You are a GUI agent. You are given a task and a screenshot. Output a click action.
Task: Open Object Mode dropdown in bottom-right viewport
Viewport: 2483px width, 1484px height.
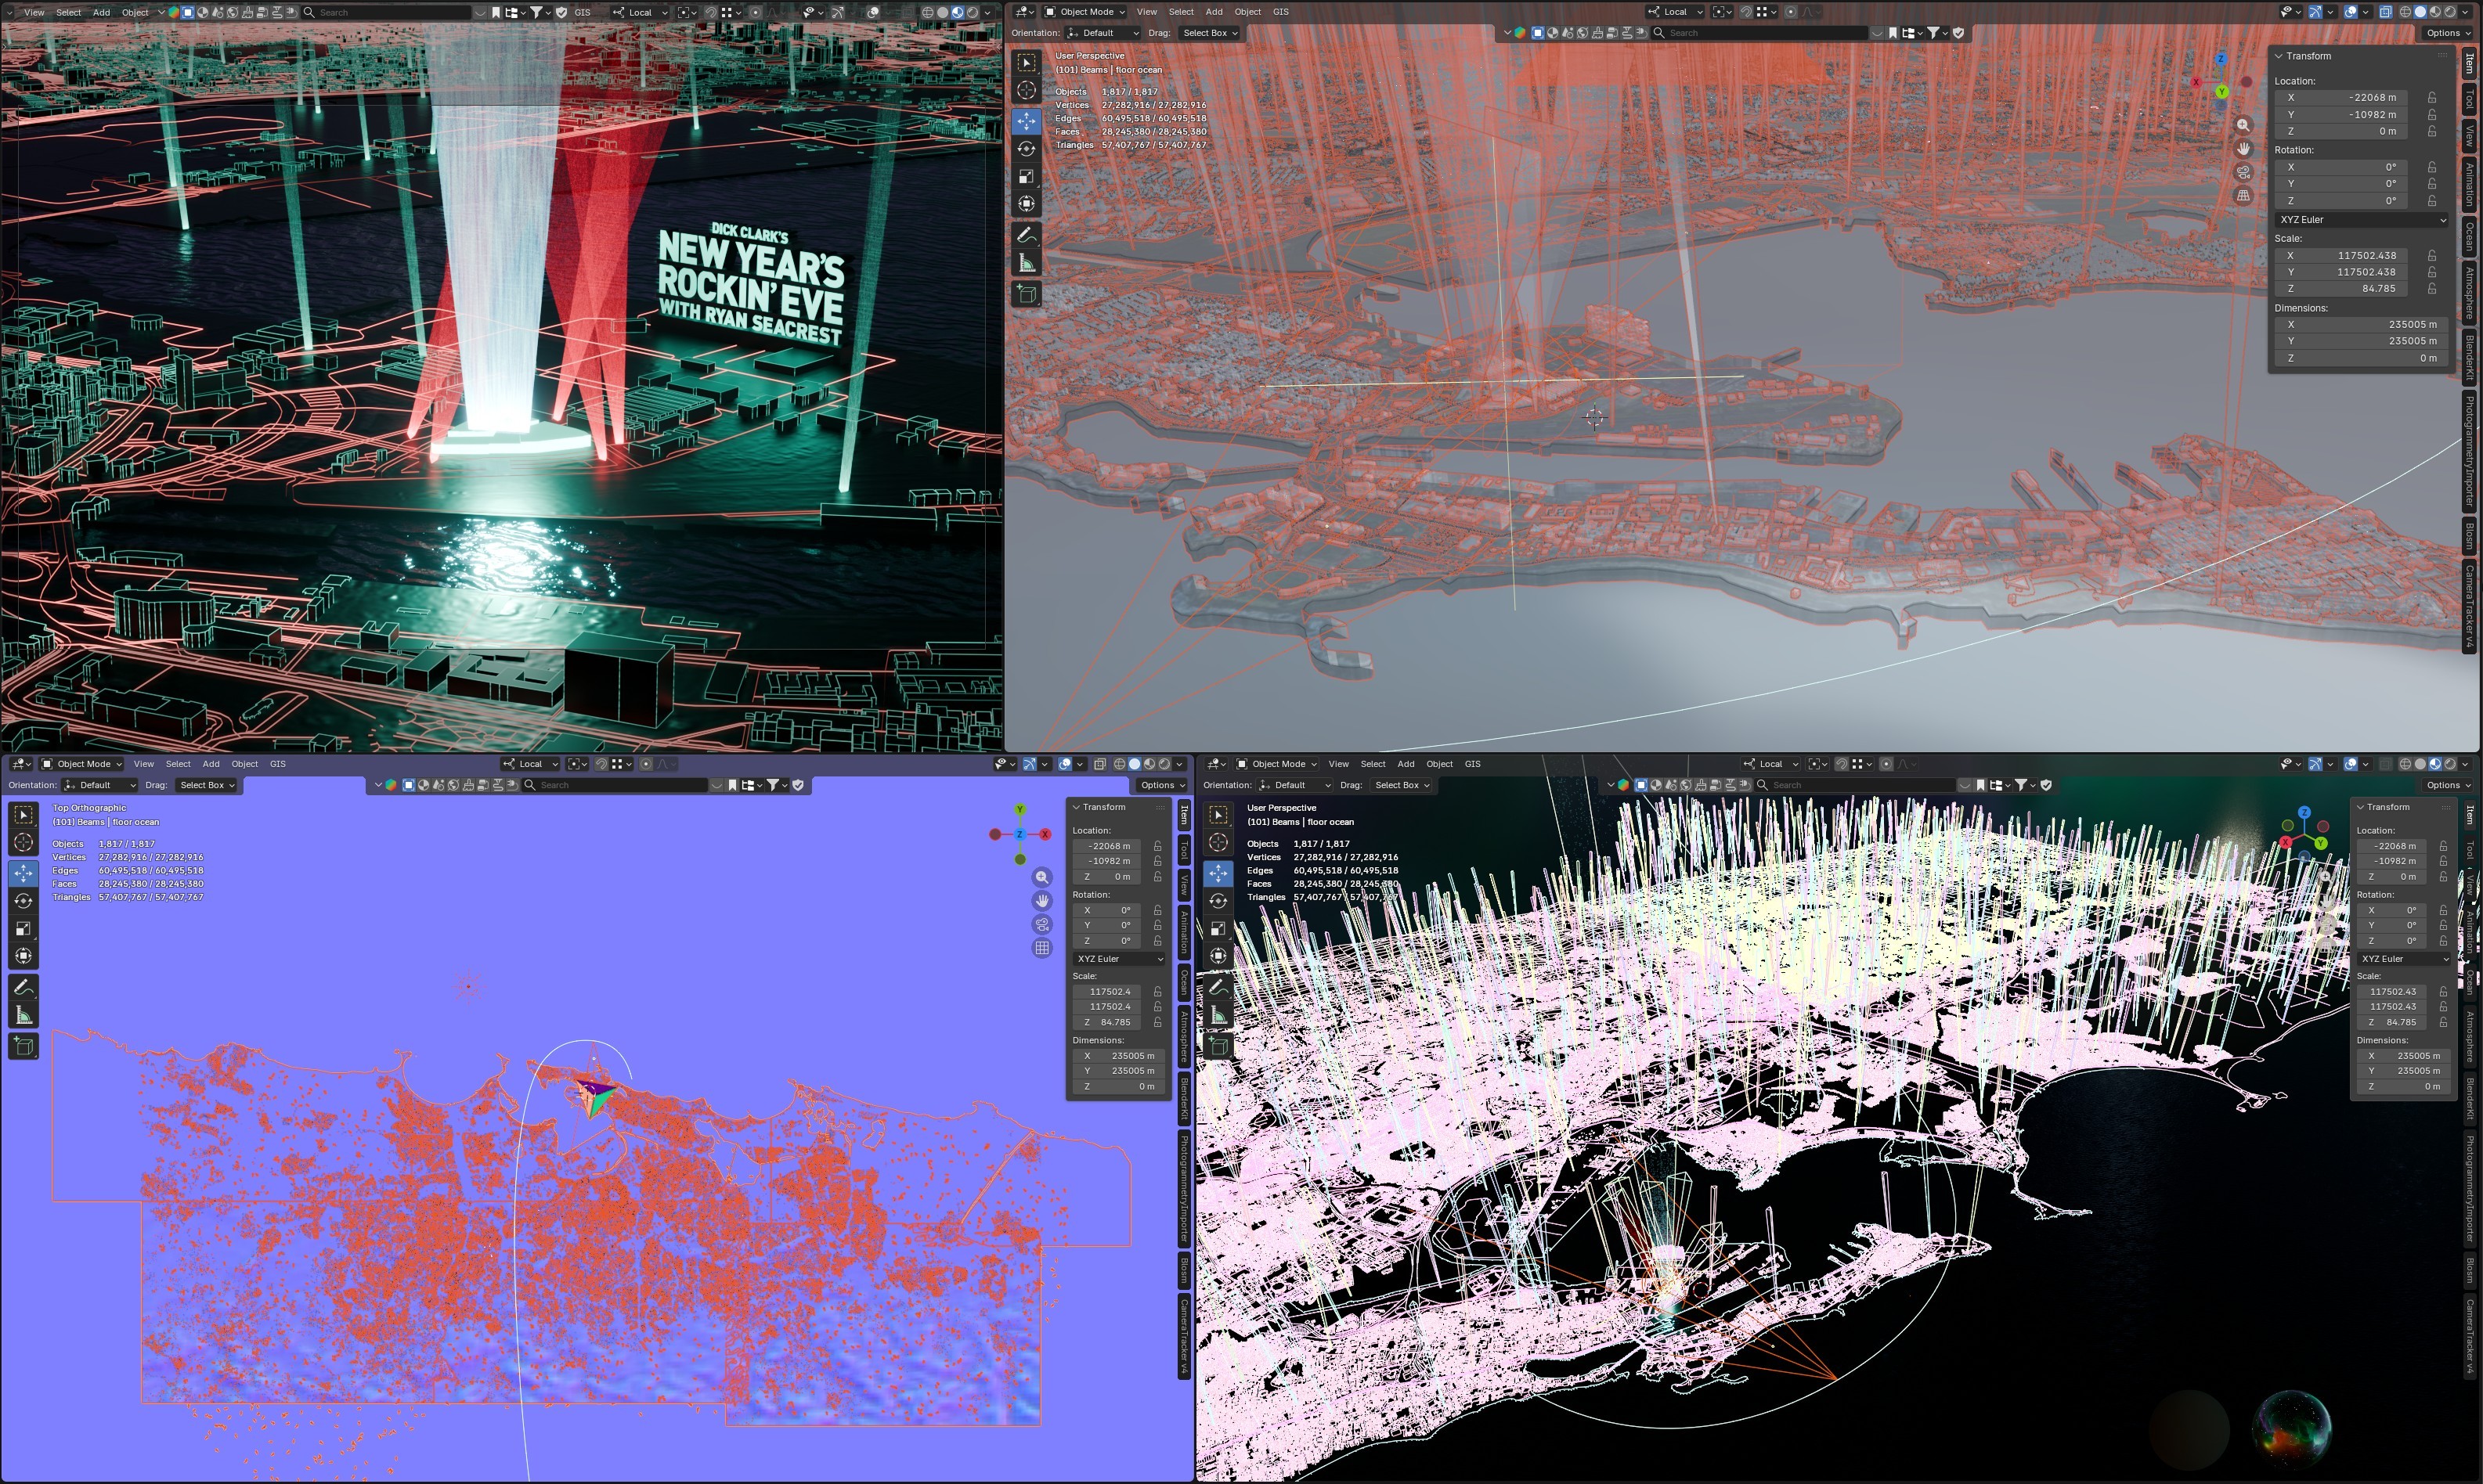(1277, 764)
